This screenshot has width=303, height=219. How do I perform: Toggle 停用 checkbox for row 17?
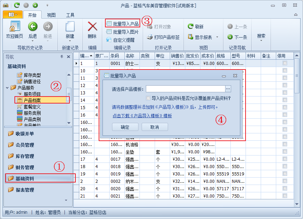click(x=285, y=159)
